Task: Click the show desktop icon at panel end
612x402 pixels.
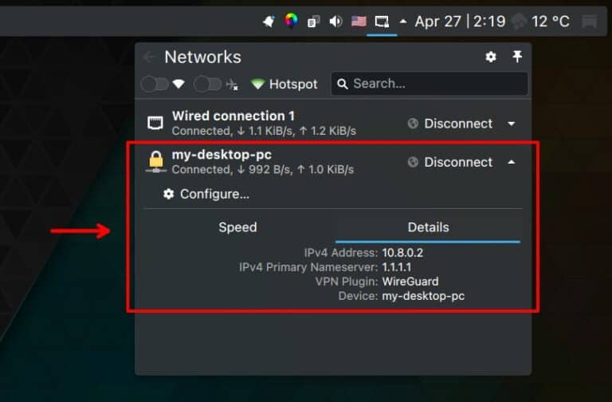Action: tap(590, 21)
